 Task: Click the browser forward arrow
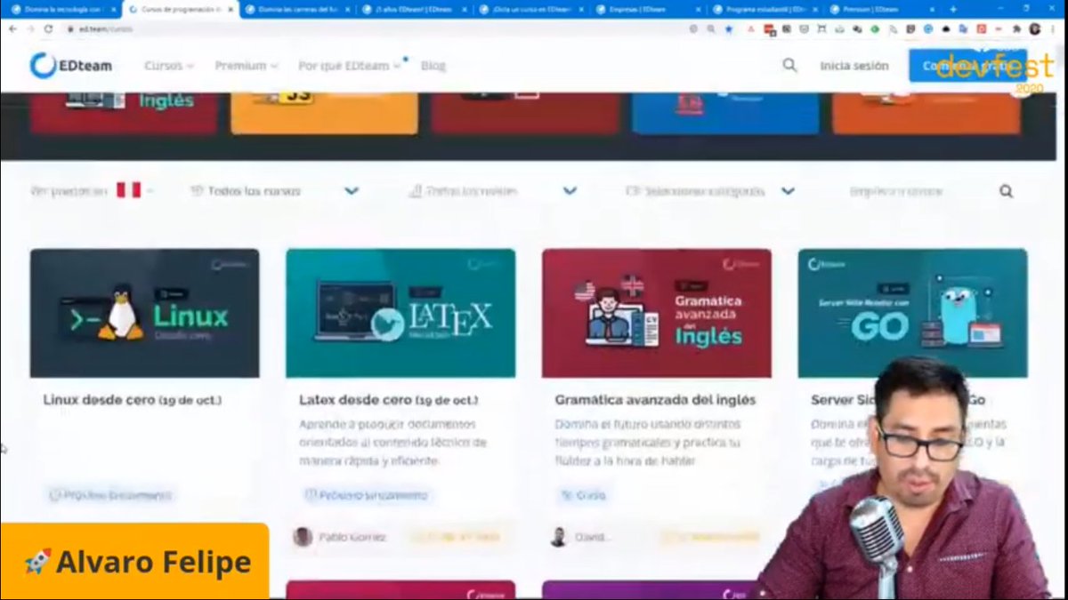[x=30, y=28]
